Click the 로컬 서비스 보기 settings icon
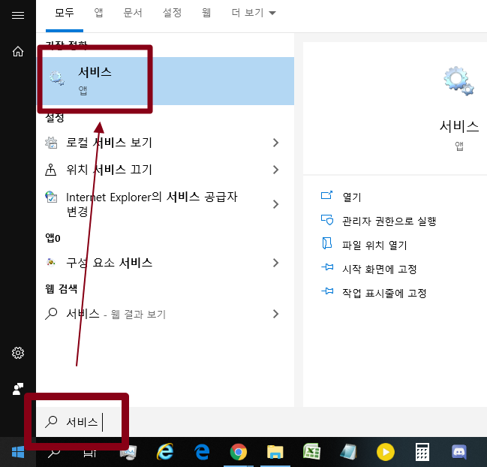The height and width of the screenshot is (467, 487). coord(51,143)
